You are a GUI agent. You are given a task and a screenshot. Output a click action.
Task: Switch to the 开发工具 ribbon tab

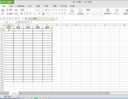[x=64, y=6]
